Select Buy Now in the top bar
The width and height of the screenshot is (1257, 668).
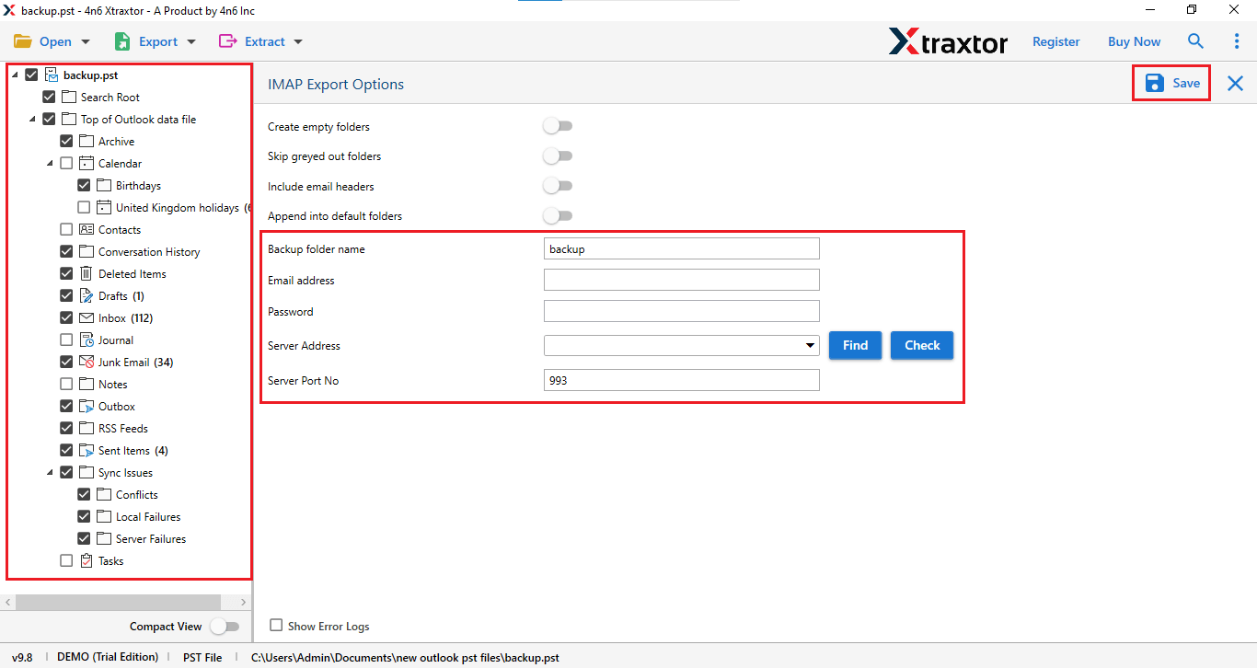coord(1133,40)
